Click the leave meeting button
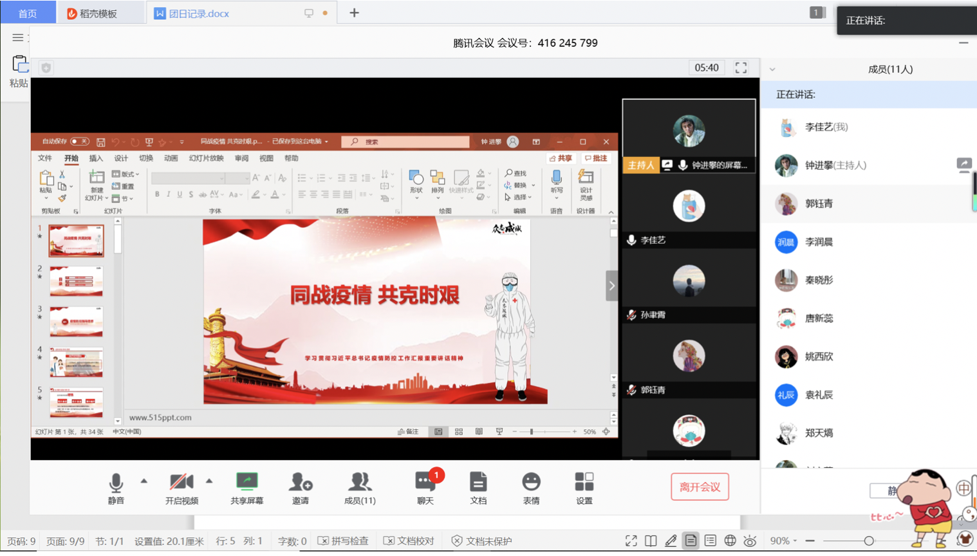 pos(700,487)
